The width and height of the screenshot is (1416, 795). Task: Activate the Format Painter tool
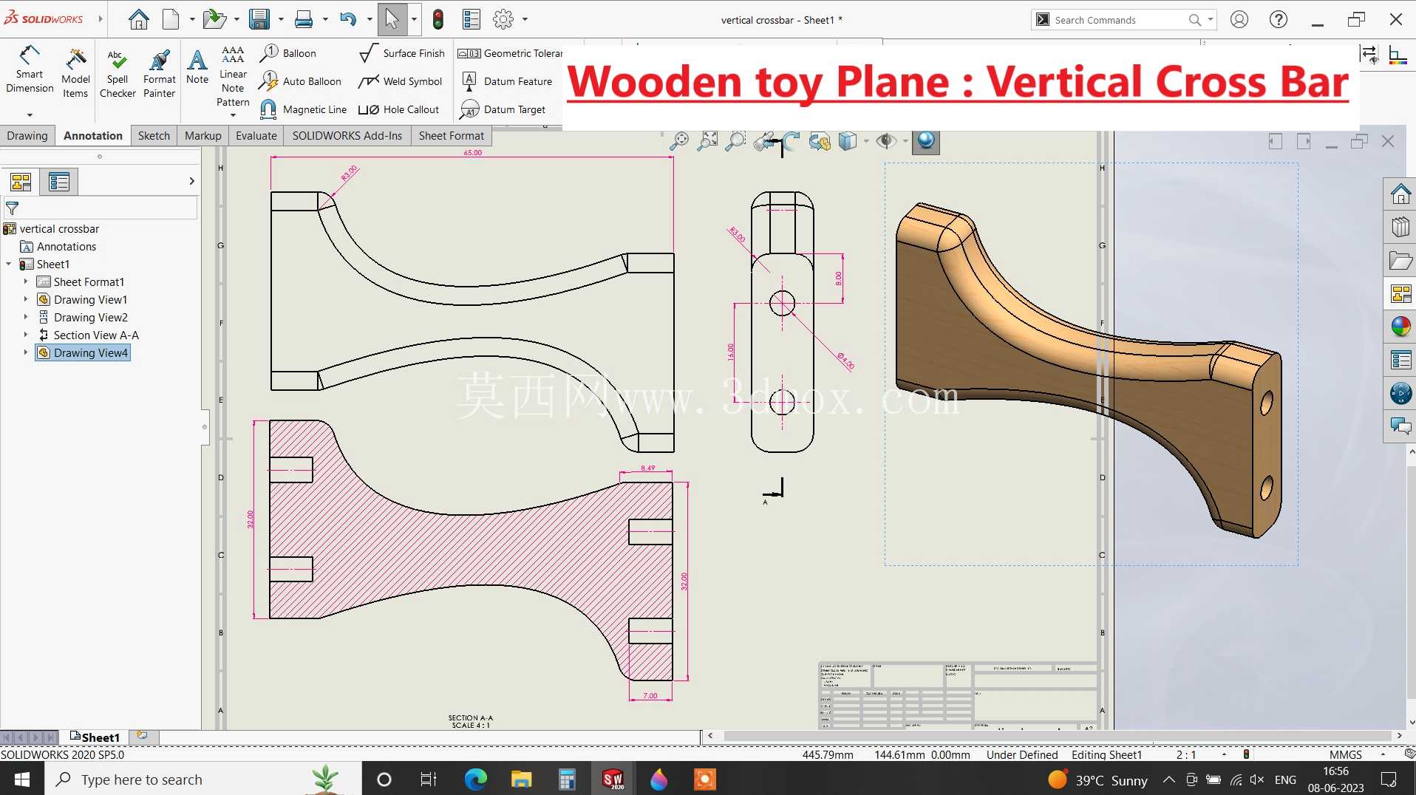pyautogui.click(x=159, y=73)
